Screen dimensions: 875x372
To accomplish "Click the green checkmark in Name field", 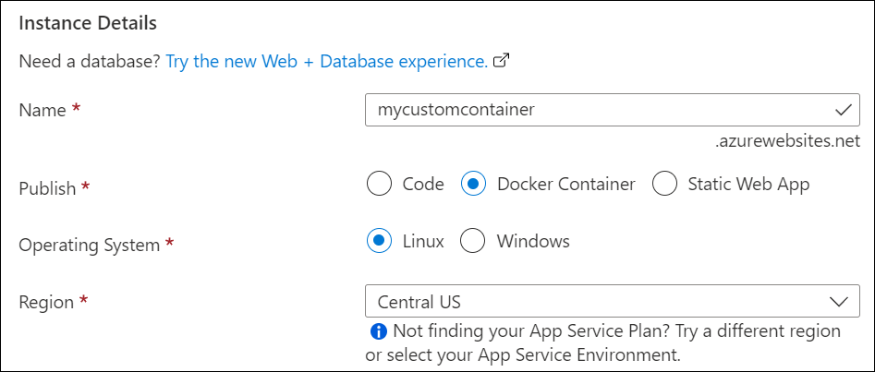I will [x=843, y=110].
